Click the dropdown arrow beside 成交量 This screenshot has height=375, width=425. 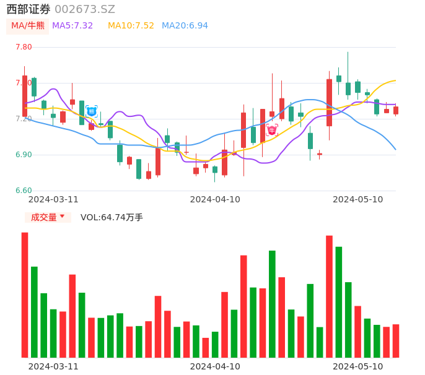[x=62, y=217]
